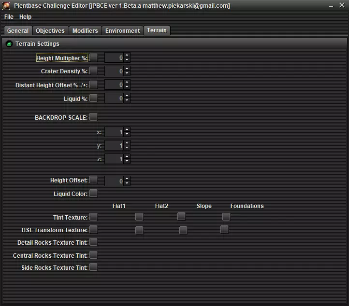
Task: Decrease Height Multiplier % with down arrow
Action: point(127,60)
